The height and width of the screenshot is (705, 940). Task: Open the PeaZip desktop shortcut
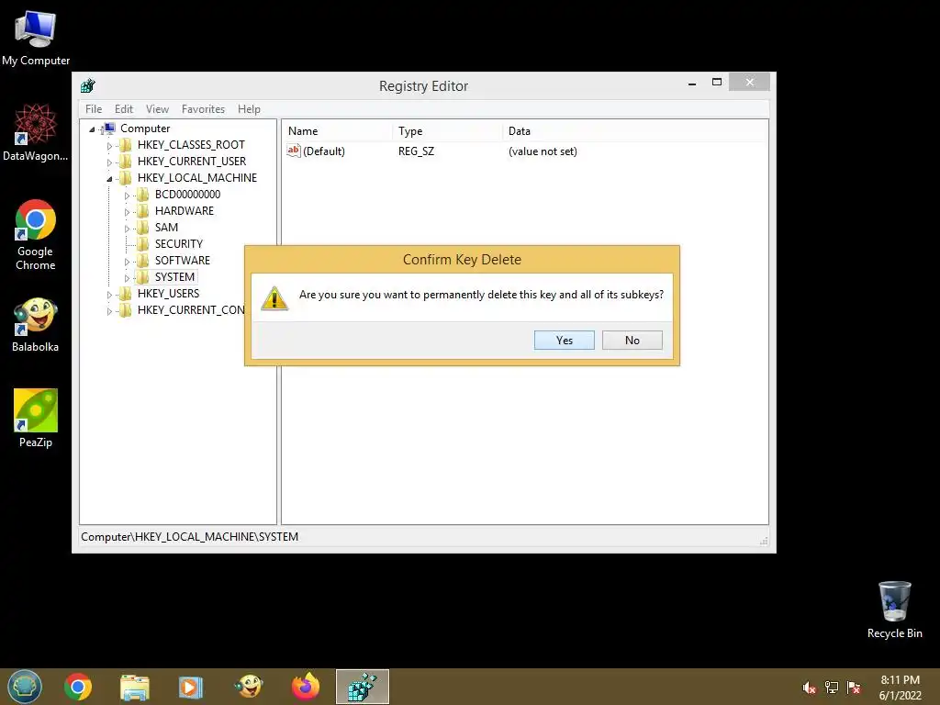click(x=36, y=418)
